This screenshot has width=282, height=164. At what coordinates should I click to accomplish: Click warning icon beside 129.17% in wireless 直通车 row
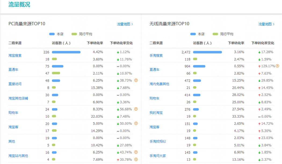coord(277,66)
